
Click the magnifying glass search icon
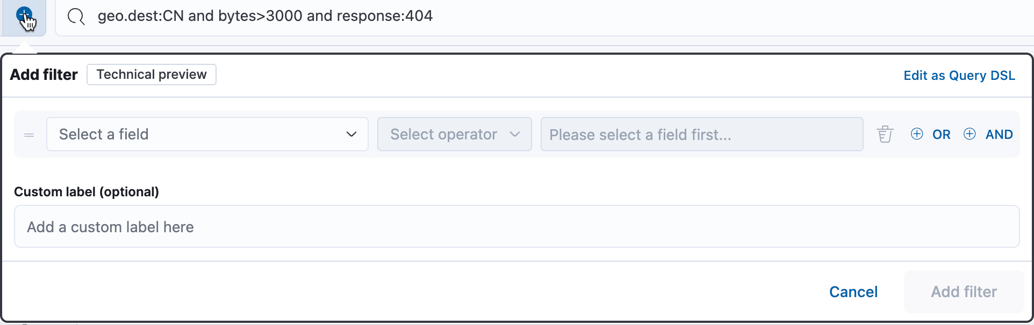click(x=76, y=17)
